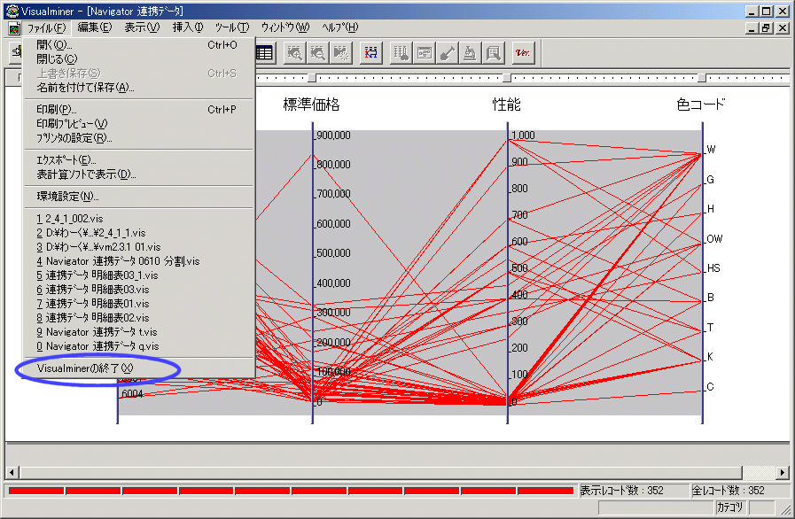Viewport: 795px width, 519px height.
Task: Open recent file 2 ending in 2_4_1_1.vis
Action: pos(138,233)
